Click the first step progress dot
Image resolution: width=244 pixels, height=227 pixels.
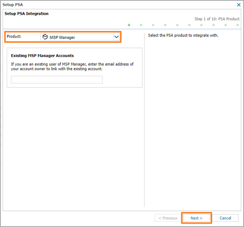(x=129, y=25)
